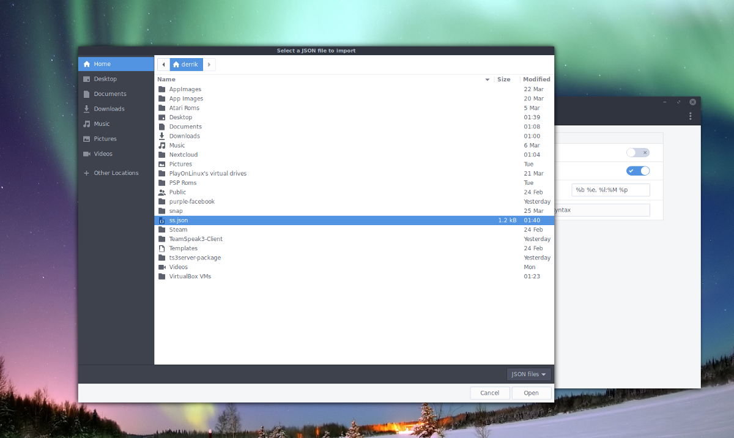Viewport: 734px width, 438px height.
Task: Select Other Locations in the sidebar
Action: tap(116, 173)
